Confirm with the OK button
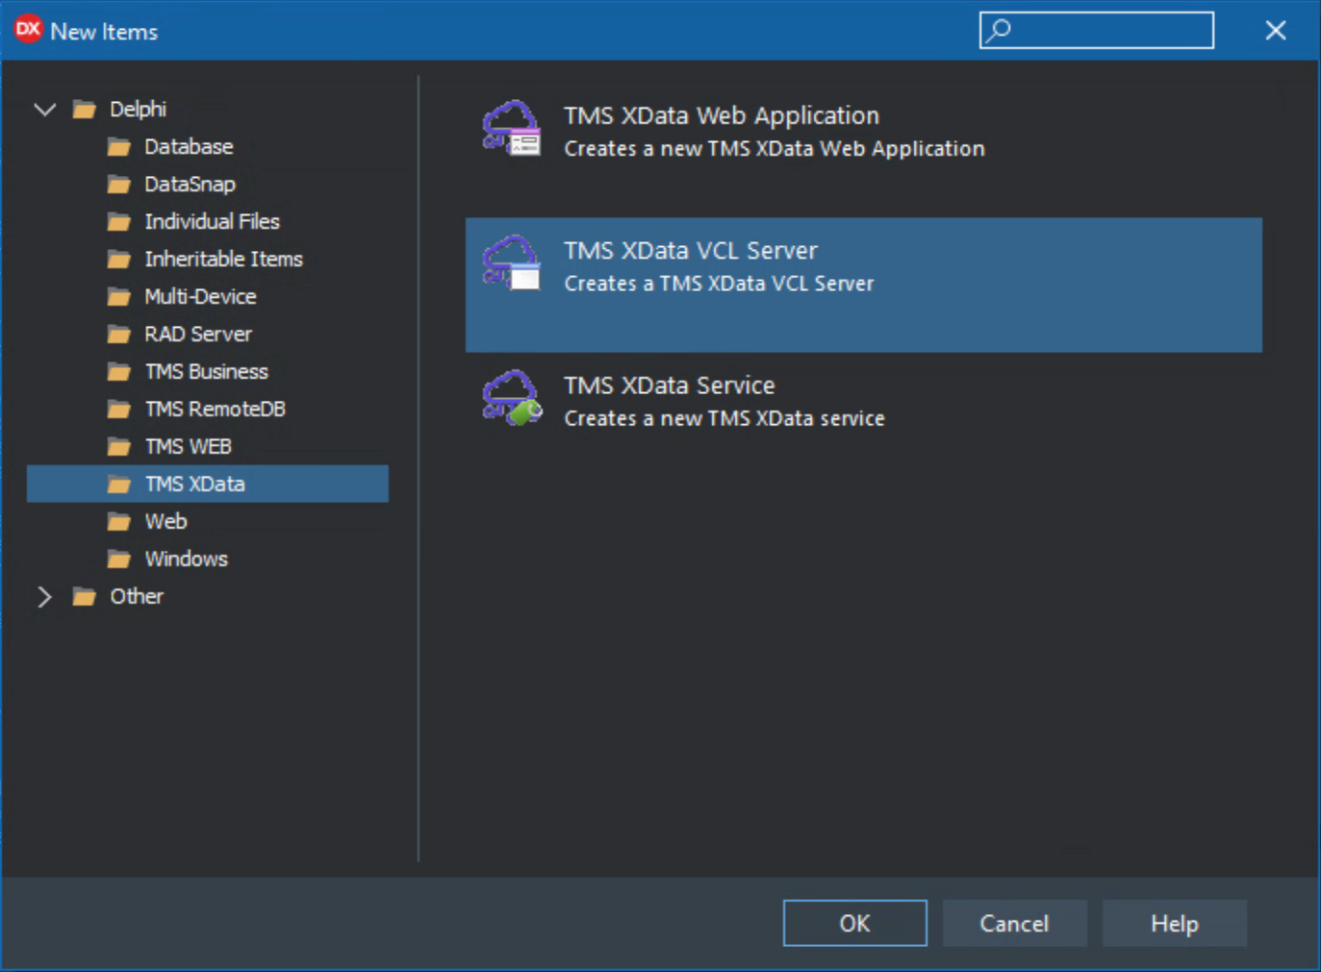This screenshot has height=972, width=1321. (855, 923)
